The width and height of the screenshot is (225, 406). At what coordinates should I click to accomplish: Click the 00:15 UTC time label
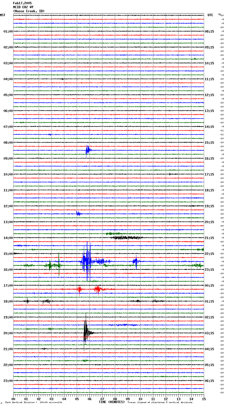(209, 286)
